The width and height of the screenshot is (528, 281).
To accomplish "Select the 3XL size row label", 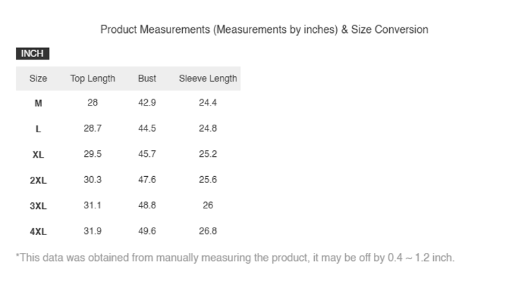I will click(38, 206).
